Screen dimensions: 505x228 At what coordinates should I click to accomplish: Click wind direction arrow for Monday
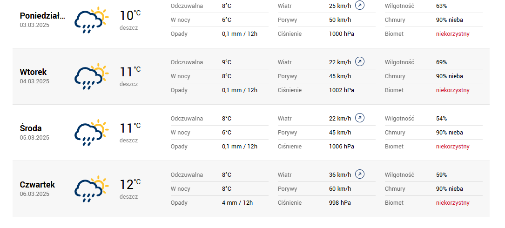point(359,6)
